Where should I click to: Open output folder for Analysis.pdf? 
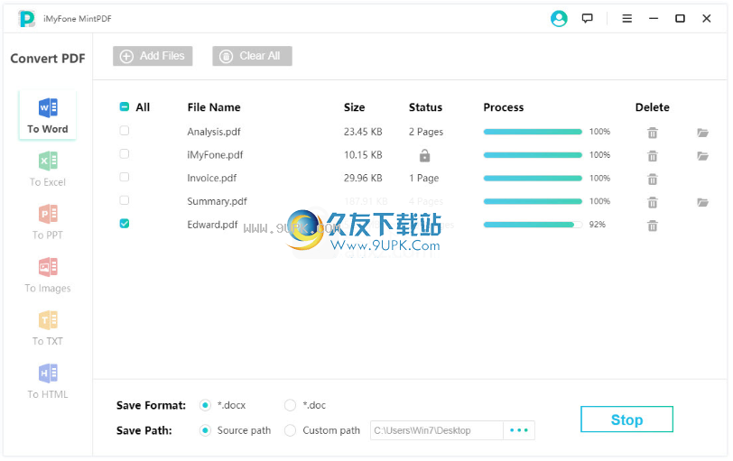coord(703,133)
